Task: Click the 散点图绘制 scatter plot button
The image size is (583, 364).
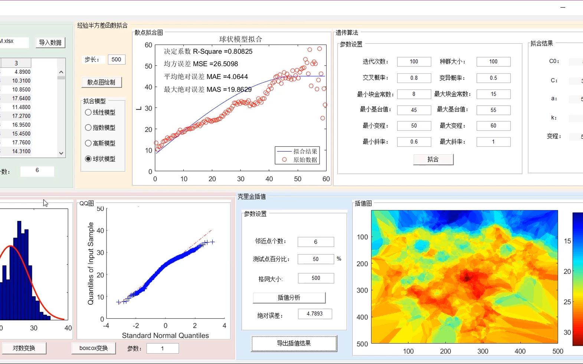Action: (x=101, y=82)
